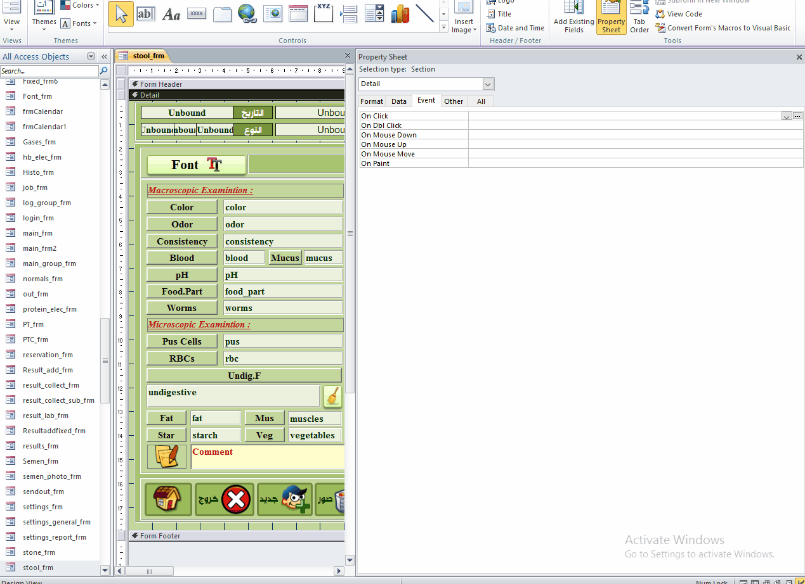
Task: Switch to the Format tab in Property Sheet
Action: pyautogui.click(x=372, y=101)
